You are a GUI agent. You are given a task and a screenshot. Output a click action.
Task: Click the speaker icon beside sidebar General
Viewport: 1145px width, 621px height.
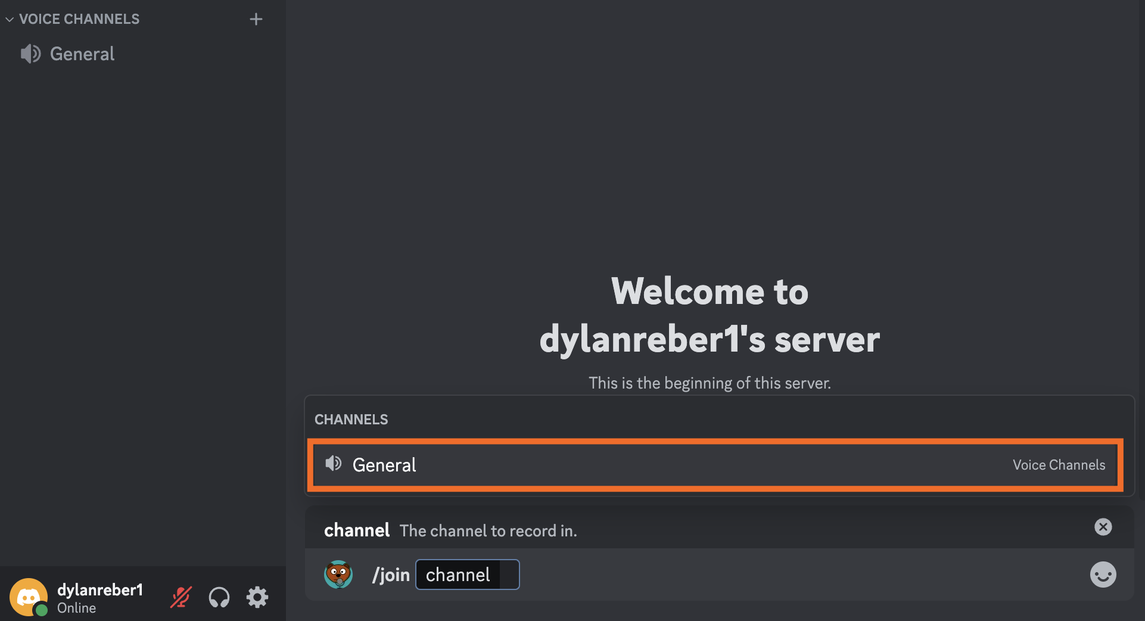pyautogui.click(x=30, y=54)
